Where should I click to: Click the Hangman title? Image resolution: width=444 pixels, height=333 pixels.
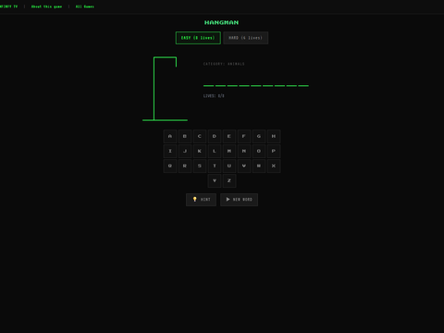pos(222,22)
